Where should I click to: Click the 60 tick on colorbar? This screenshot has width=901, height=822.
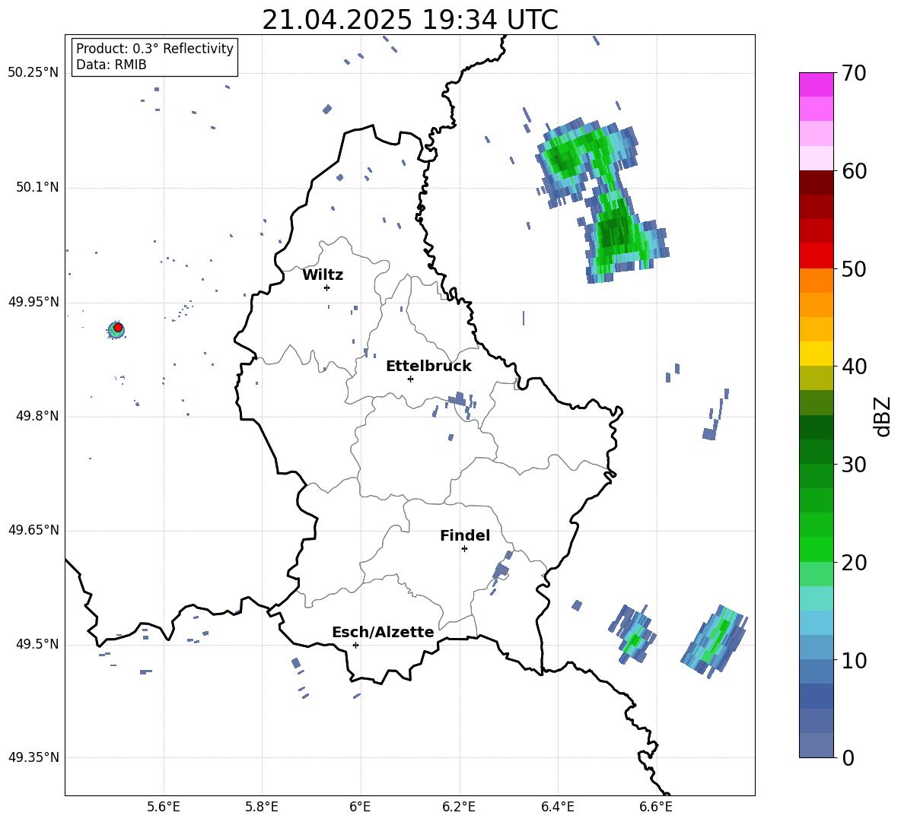pos(854,171)
